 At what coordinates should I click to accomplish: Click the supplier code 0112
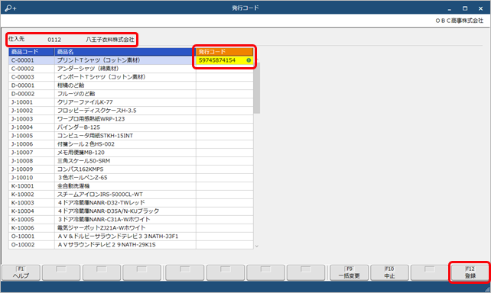coord(54,40)
